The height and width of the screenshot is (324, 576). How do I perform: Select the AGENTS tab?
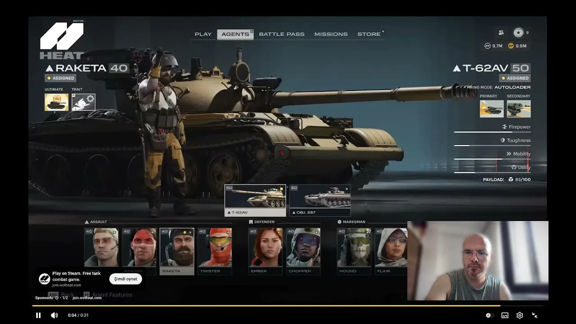pos(235,34)
